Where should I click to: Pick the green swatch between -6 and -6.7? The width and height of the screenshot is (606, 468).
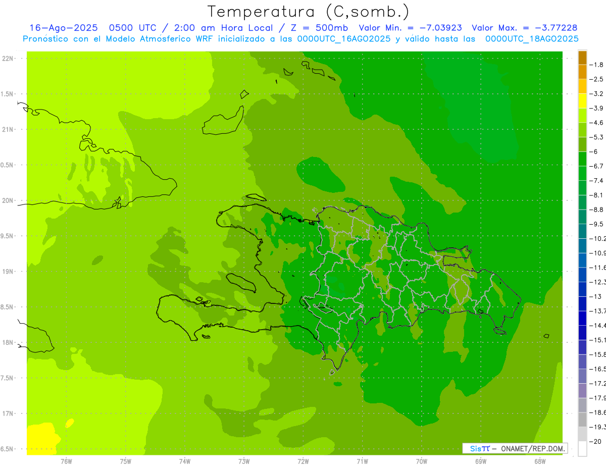[582, 159]
